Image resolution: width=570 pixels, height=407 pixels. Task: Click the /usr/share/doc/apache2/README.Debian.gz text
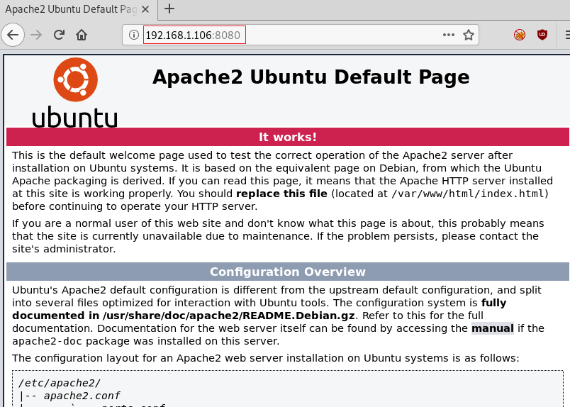(x=229, y=316)
